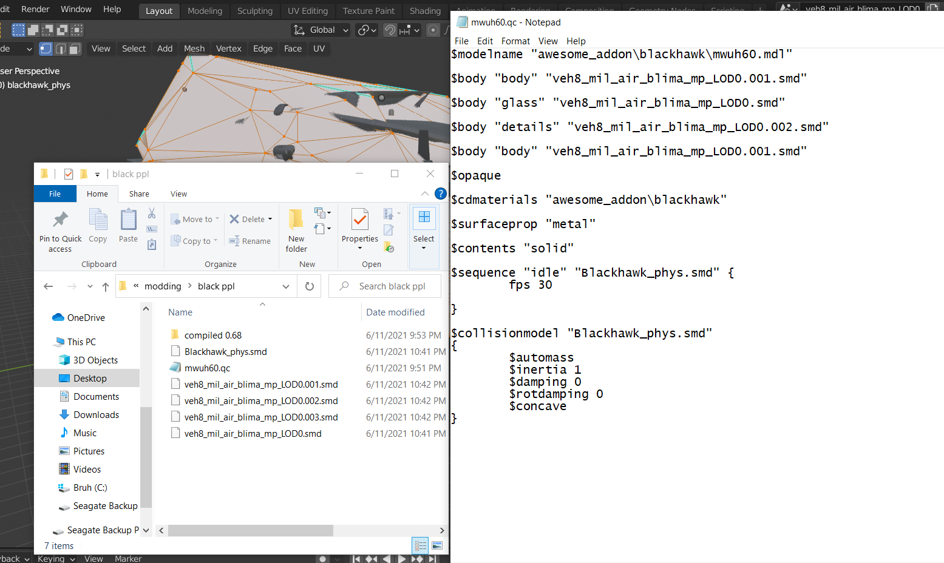Click Rename in the Explorer ribbon
Image resolution: width=944 pixels, height=563 pixels.
coord(250,241)
